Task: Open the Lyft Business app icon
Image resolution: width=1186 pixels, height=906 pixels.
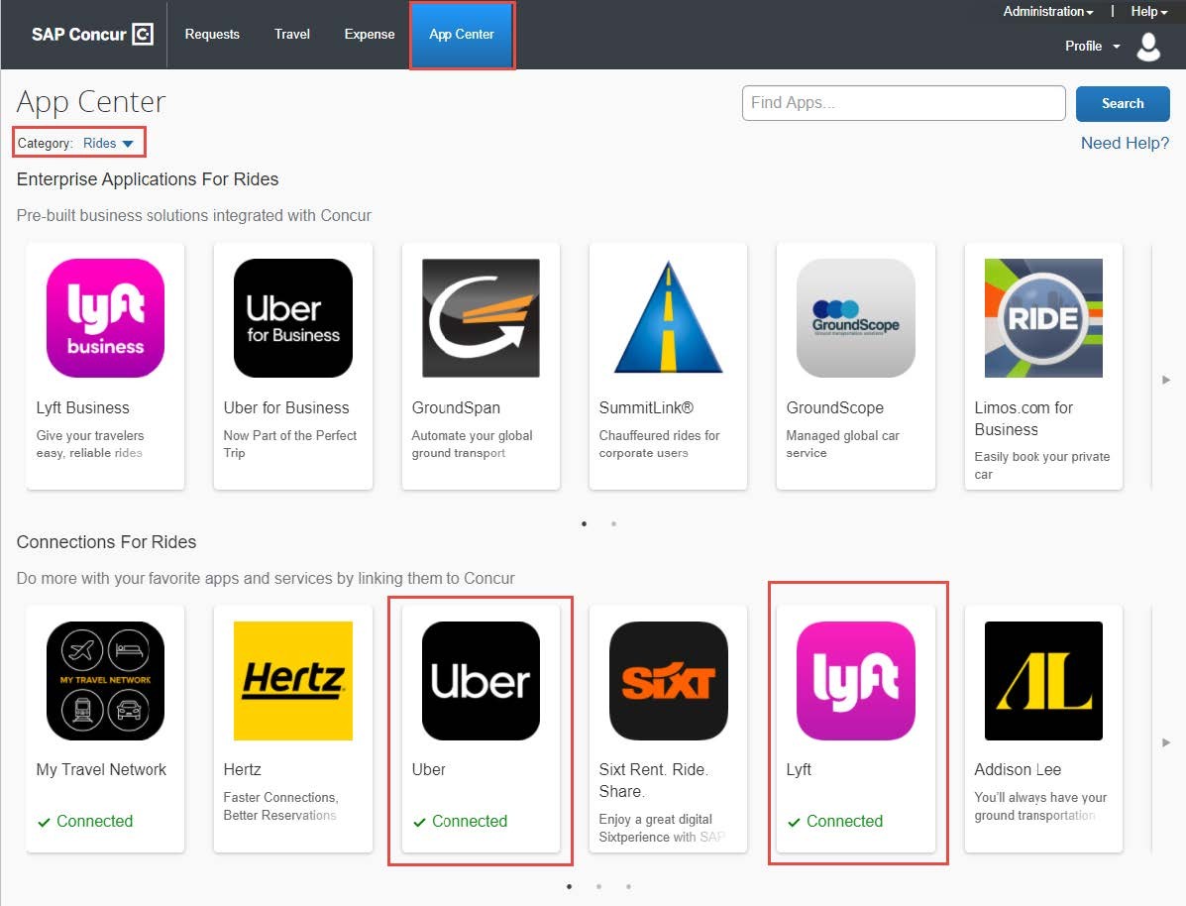Action: [105, 318]
